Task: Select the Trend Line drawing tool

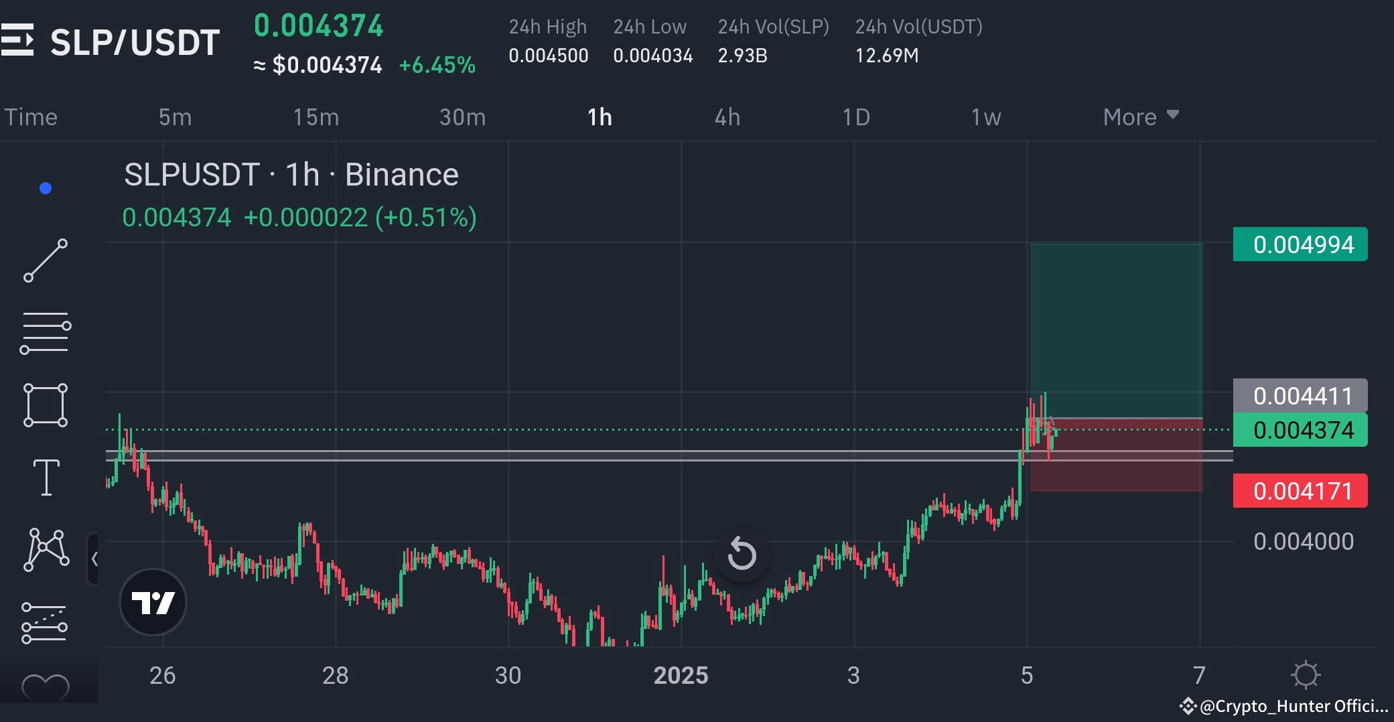Action: coord(45,261)
